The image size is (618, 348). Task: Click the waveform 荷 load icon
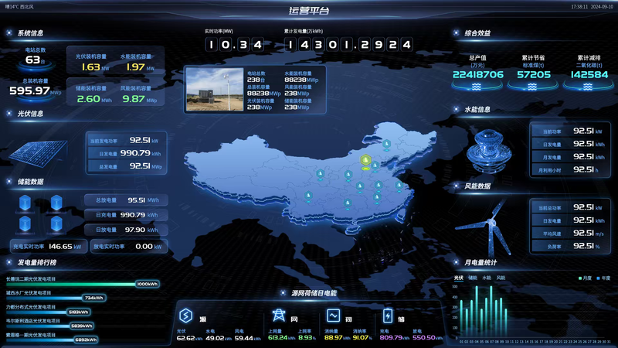(333, 316)
